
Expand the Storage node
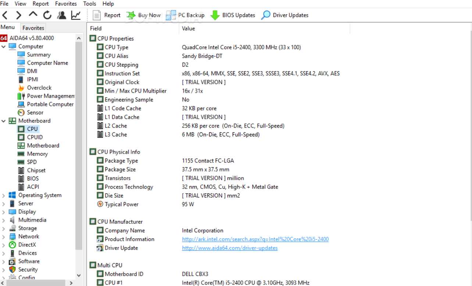point(3,229)
